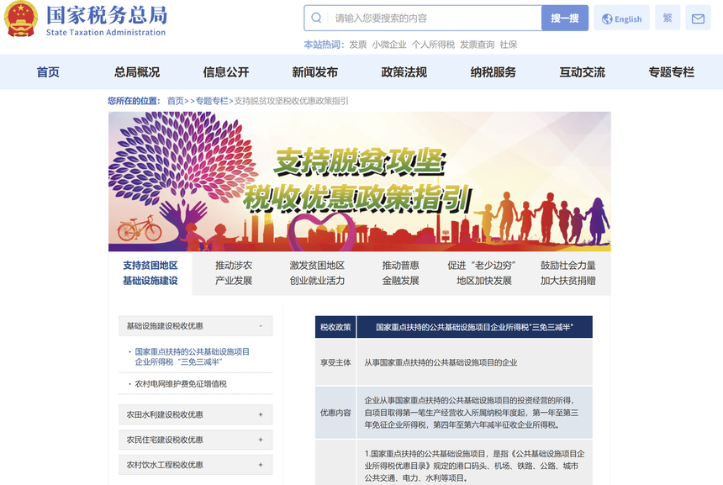Select hot keyword 发票查询
This screenshot has height=485, width=723.
click(477, 45)
